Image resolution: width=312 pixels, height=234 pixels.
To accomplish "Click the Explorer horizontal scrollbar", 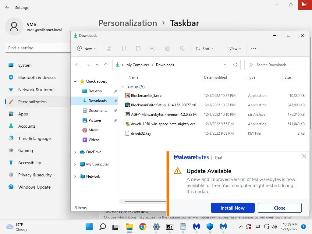I will click(x=145, y=202).
